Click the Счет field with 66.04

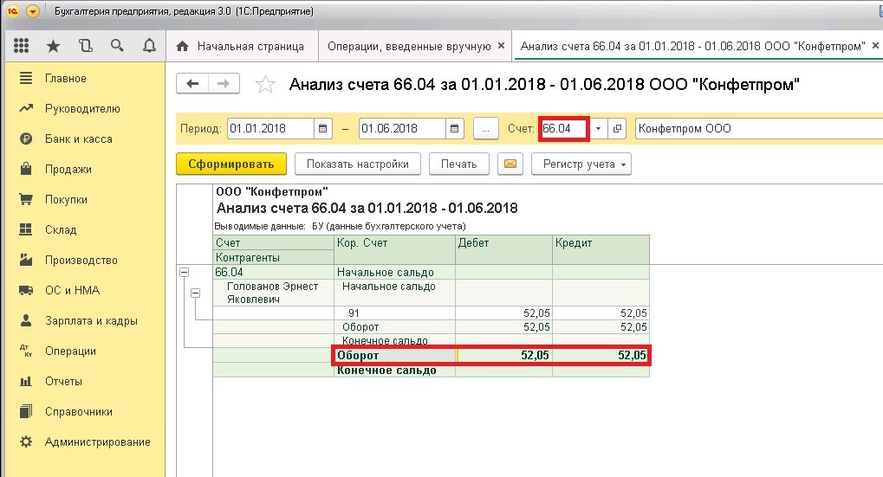pyautogui.click(x=564, y=128)
